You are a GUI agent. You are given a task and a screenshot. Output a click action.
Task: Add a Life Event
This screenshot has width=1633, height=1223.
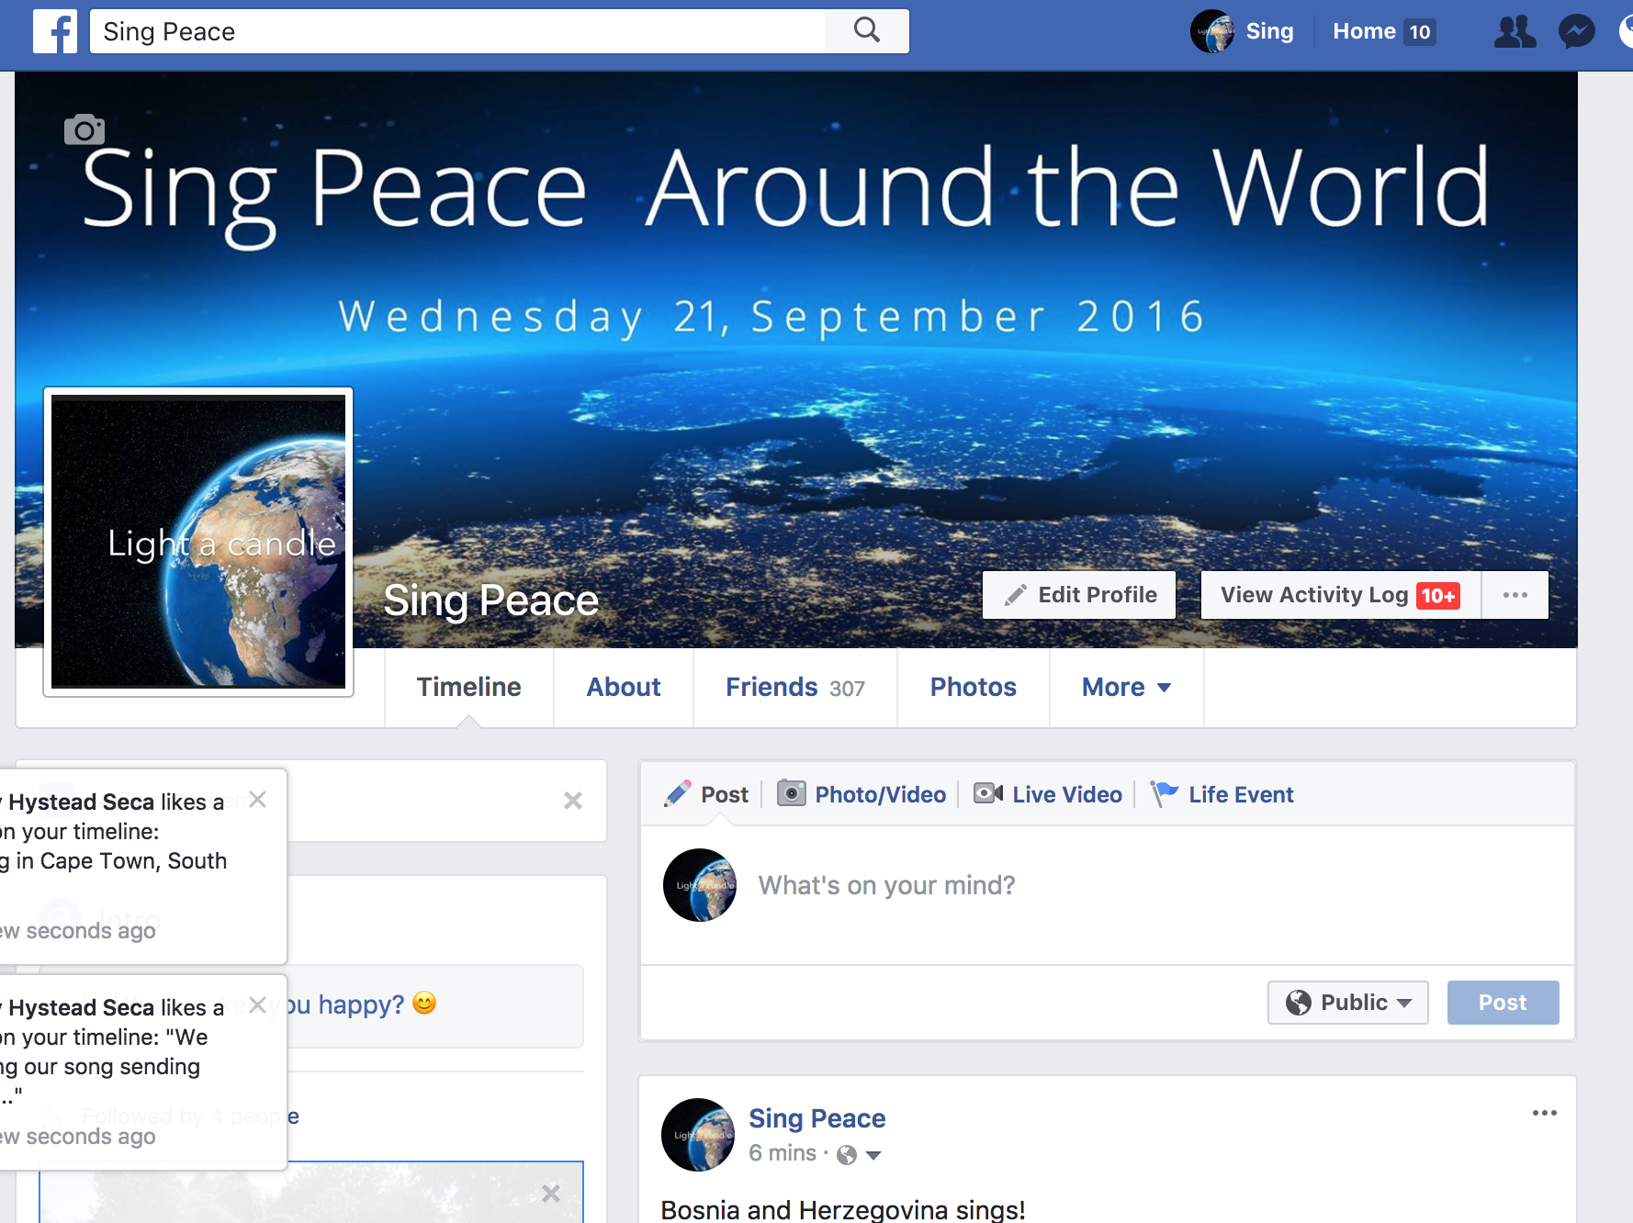(x=1222, y=794)
